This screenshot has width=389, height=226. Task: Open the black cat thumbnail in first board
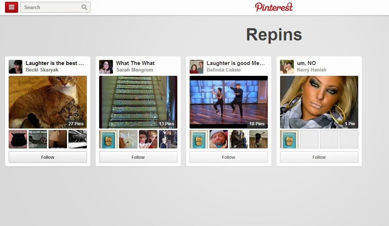pos(18,139)
